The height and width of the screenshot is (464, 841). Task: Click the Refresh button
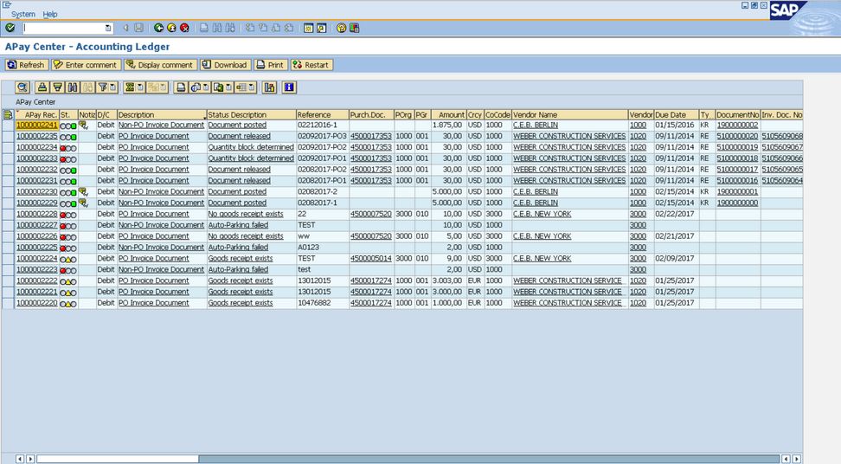27,65
